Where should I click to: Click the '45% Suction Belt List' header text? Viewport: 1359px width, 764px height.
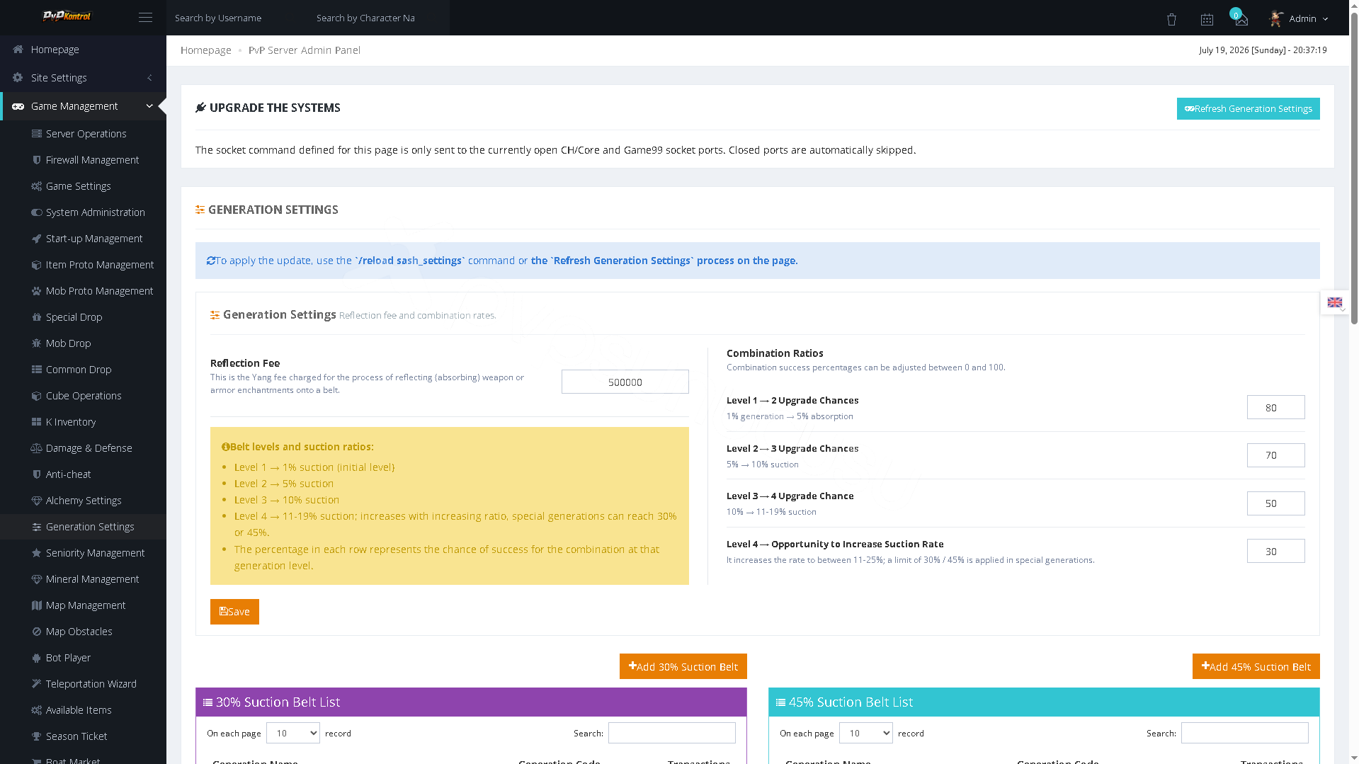click(851, 702)
